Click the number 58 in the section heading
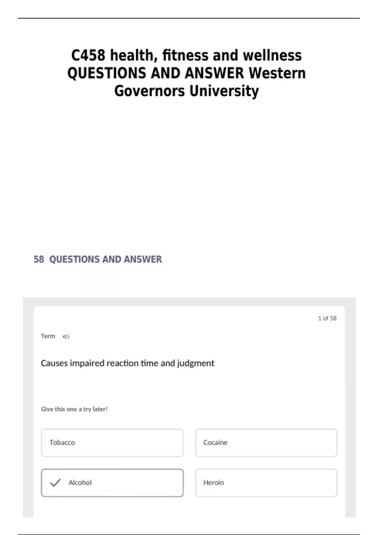Viewport: 378px width, 535px height. (x=39, y=259)
